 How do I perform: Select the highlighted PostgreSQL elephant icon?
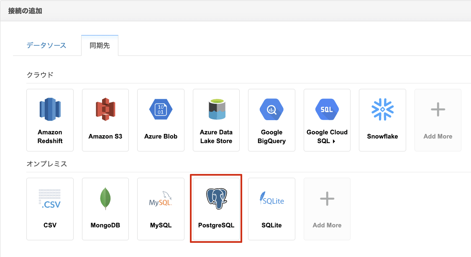click(x=216, y=198)
